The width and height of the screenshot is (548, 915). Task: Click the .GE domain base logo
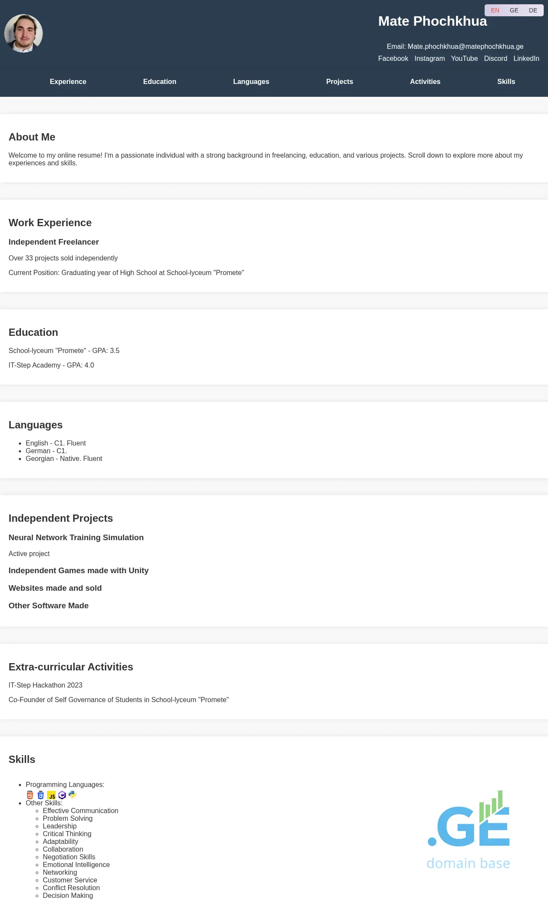tap(468, 830)
